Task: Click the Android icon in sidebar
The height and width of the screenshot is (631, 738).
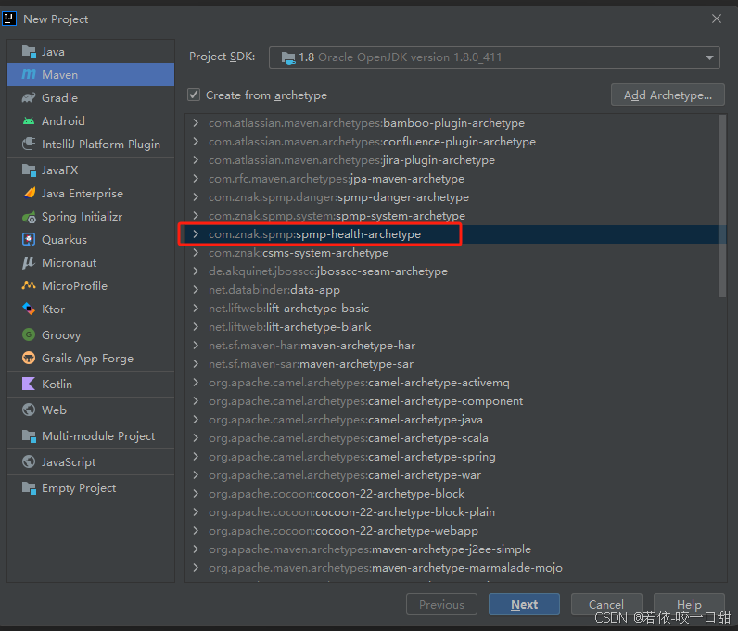Action: (27, 121)
